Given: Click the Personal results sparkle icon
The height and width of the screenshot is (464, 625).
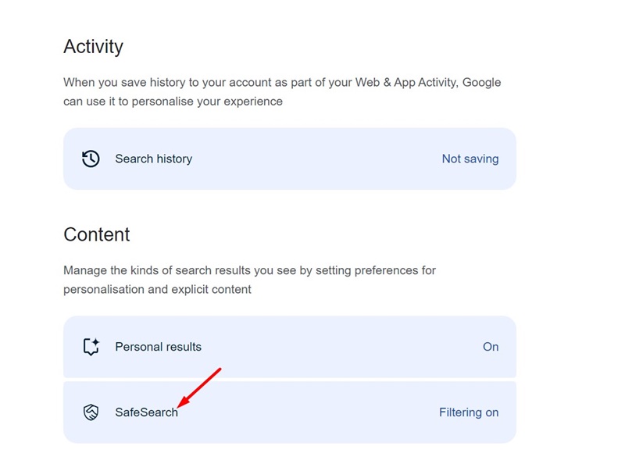Looking at the screenshot, I should pyautogui.click(x=91, y=346).
